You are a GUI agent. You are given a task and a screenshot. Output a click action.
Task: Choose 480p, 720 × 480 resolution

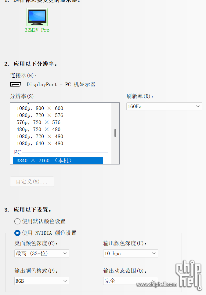click(x=38, y=129)
